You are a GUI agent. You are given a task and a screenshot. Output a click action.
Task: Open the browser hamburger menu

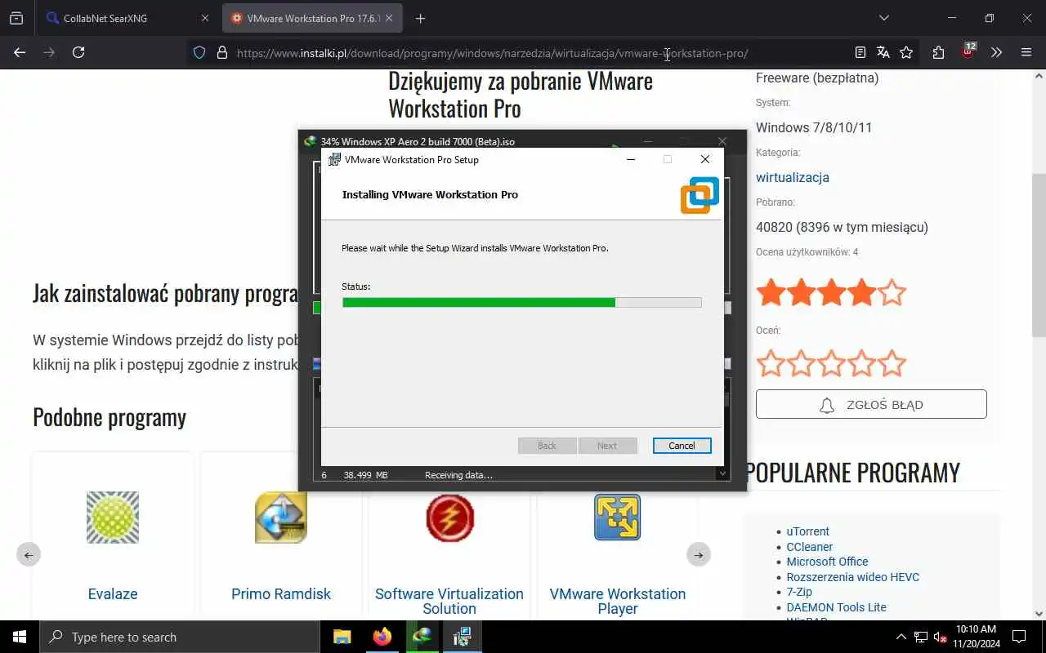click(x=1026, y=52)
